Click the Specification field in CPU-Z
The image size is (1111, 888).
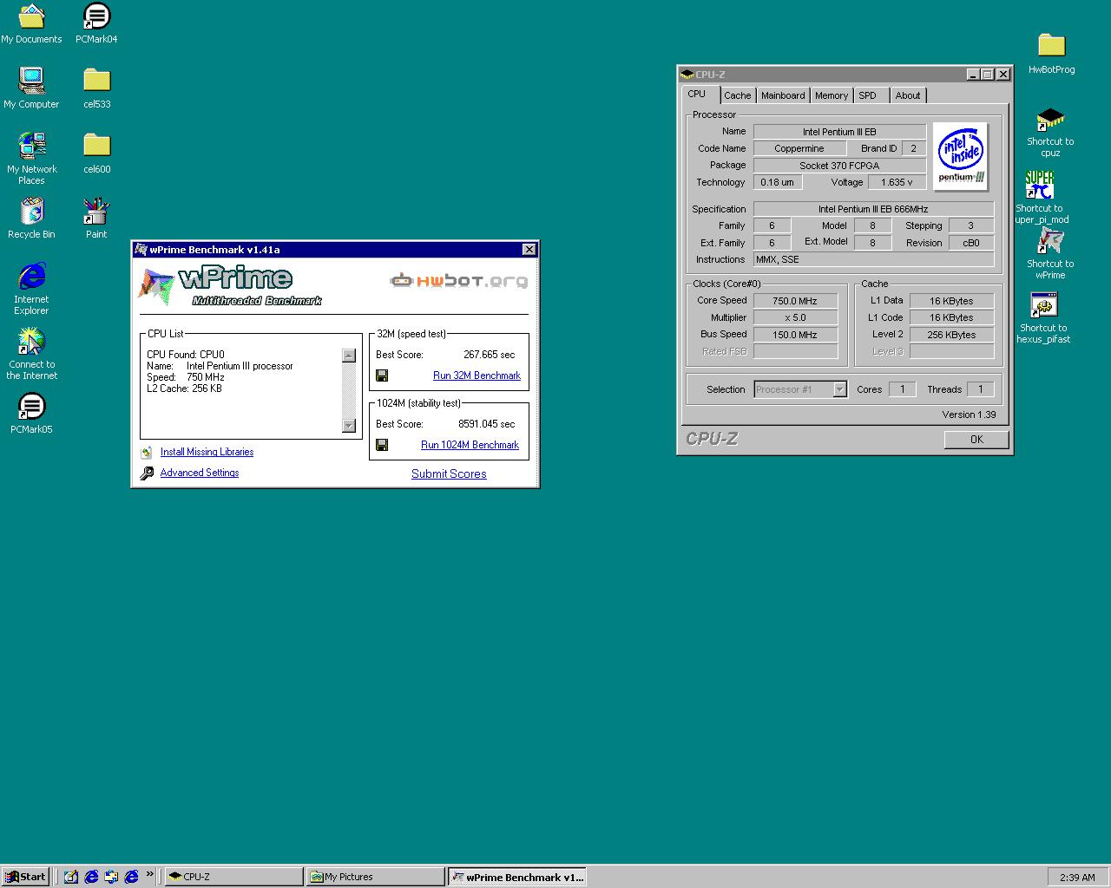pos(873,209)
